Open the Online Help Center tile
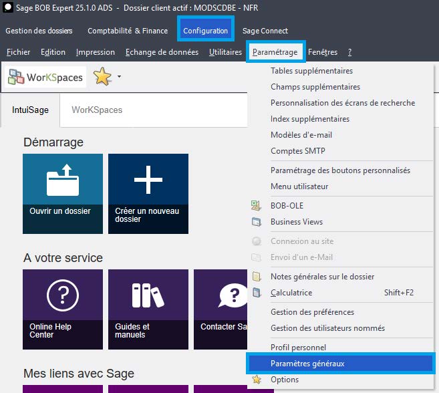 point(63,309)
